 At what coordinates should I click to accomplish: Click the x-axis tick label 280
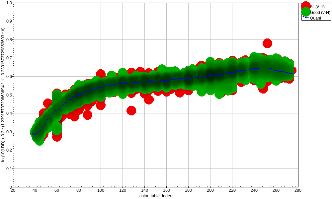[298, 190]
